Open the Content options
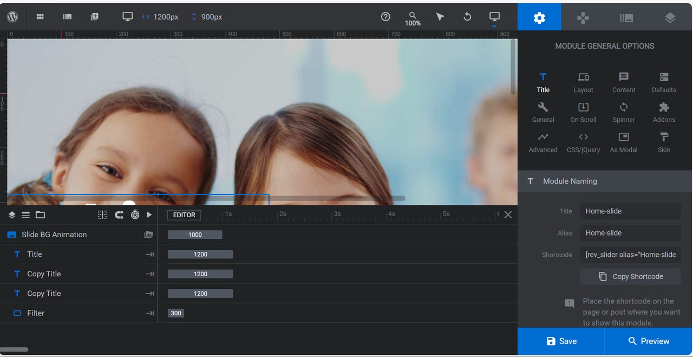The width and height of the screenshot is (693, 357). pos(624,82)
